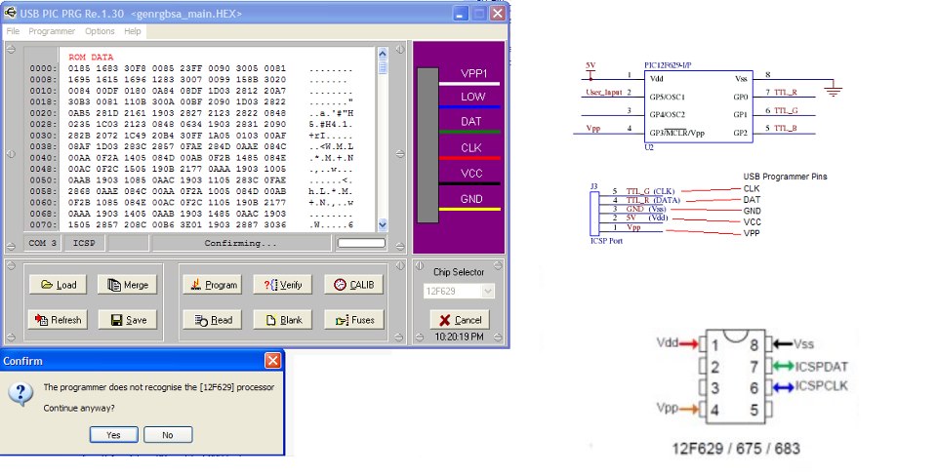Viewport: 937px width, 475px height.
Task: Click the Verify button
Action: (283, 285)
